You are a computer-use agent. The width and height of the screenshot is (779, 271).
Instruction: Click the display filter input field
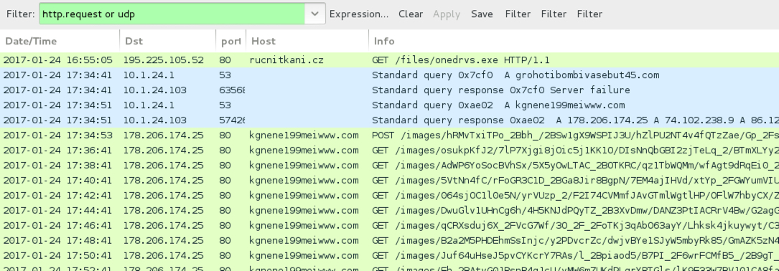tap(172, 14)
